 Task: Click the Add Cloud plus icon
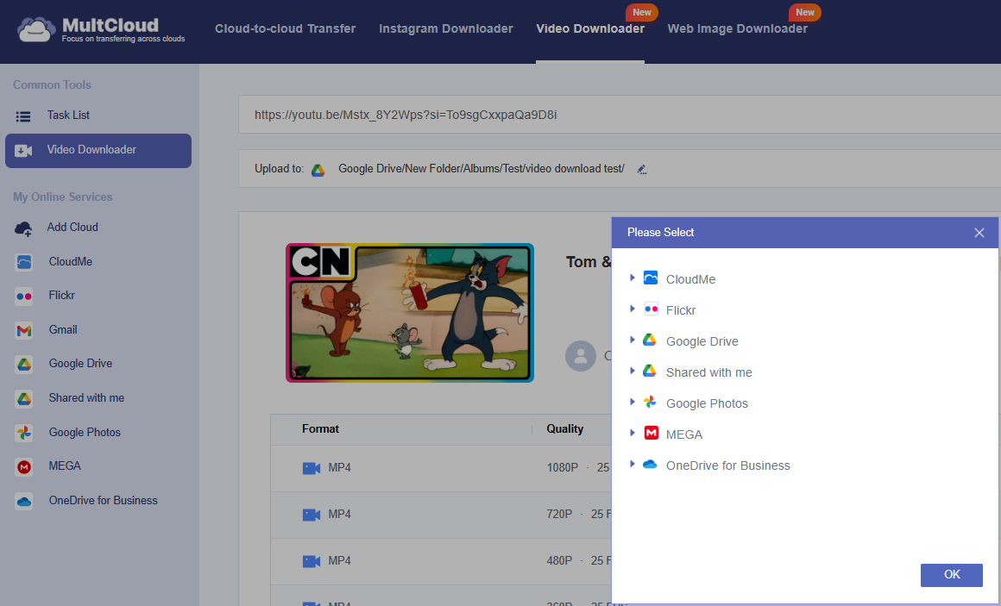point(23,228)
